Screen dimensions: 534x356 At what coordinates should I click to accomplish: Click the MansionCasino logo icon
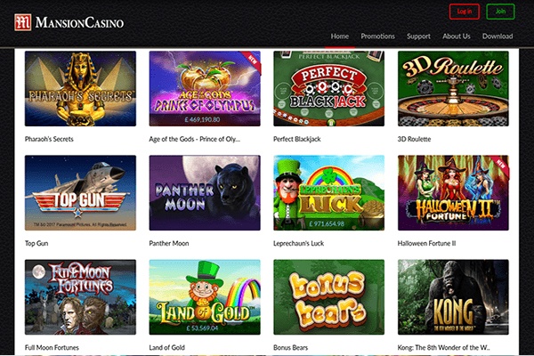[23, 22]
